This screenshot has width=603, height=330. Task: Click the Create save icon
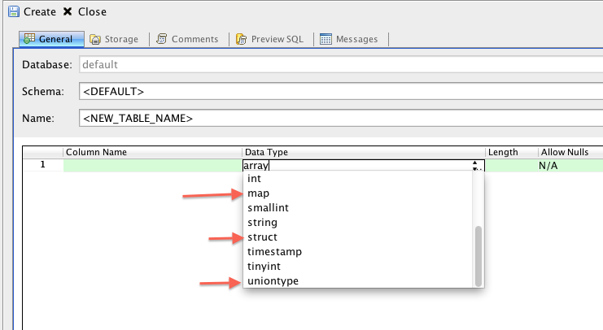click(x=12, y=12)
